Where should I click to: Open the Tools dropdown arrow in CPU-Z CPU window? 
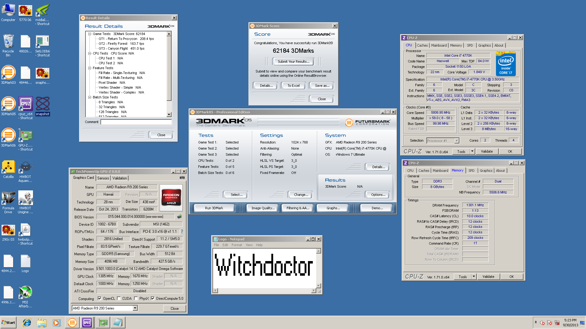click(x=472, y=151)
